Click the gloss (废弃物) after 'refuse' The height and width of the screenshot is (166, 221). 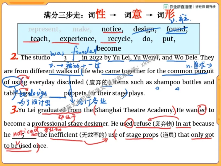point(163,124)
